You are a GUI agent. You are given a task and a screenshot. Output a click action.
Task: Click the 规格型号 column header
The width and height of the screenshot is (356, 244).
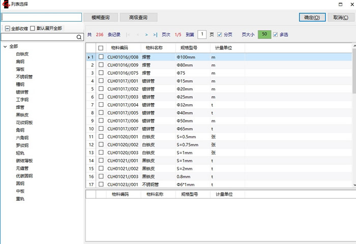click(x=186, y=48)
